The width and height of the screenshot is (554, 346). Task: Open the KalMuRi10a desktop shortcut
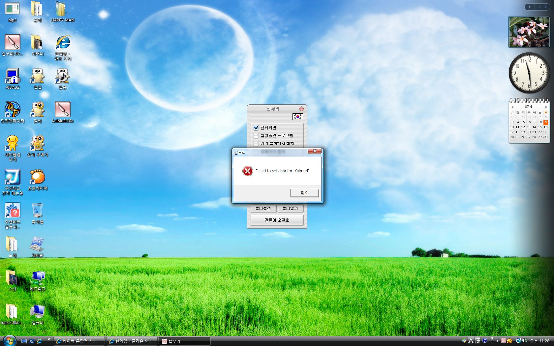pos(62,110)
